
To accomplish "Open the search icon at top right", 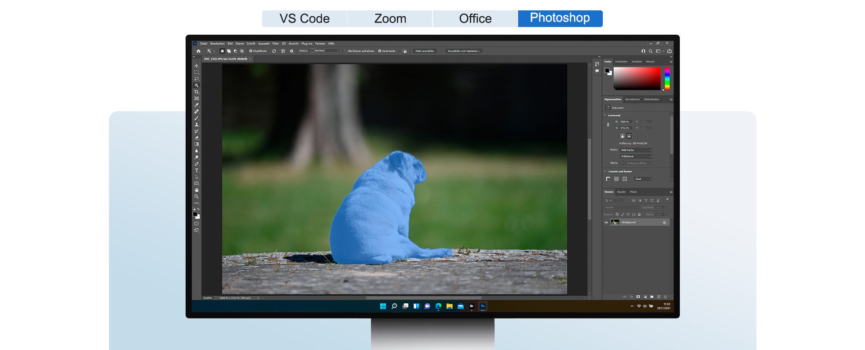I will (x=650, y=51).
